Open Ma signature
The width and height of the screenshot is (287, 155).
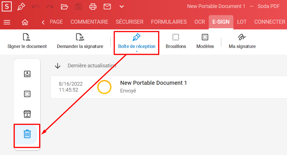(242, 41)
